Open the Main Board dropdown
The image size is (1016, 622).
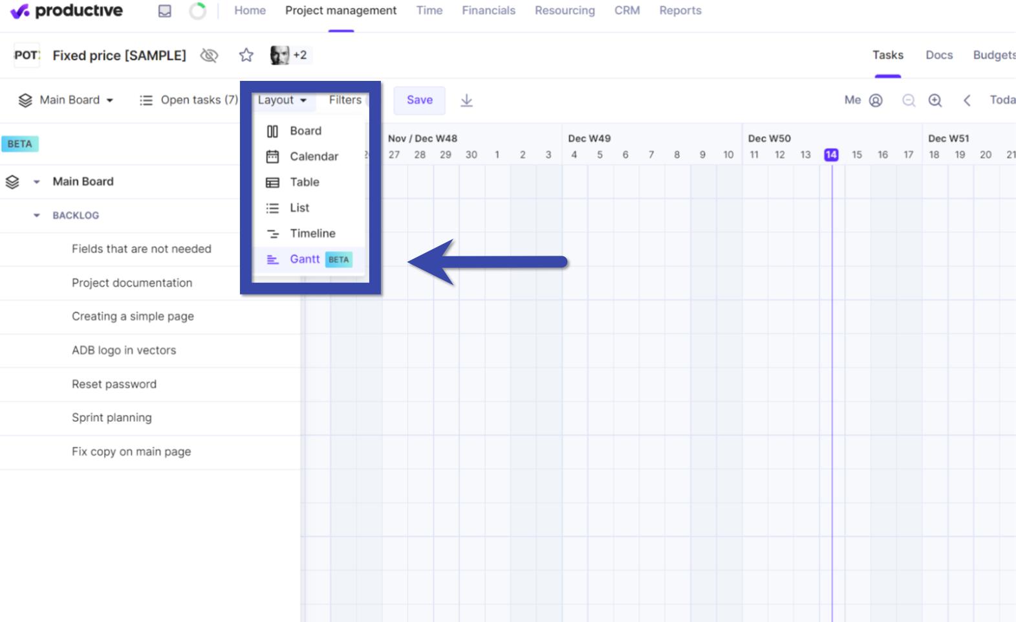tap(76, 100)
